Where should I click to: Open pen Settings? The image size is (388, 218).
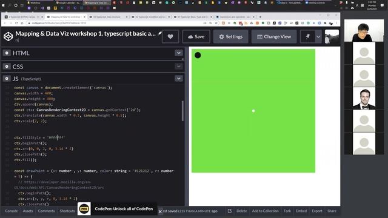click(230, 36)
